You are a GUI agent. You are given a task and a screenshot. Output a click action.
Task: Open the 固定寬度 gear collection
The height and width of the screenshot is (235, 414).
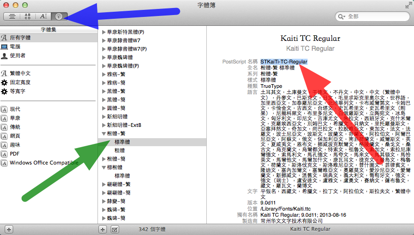pyautogui.click(x=49, y=82)
